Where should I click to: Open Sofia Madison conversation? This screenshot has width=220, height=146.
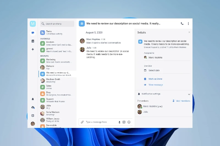[57, 113]
